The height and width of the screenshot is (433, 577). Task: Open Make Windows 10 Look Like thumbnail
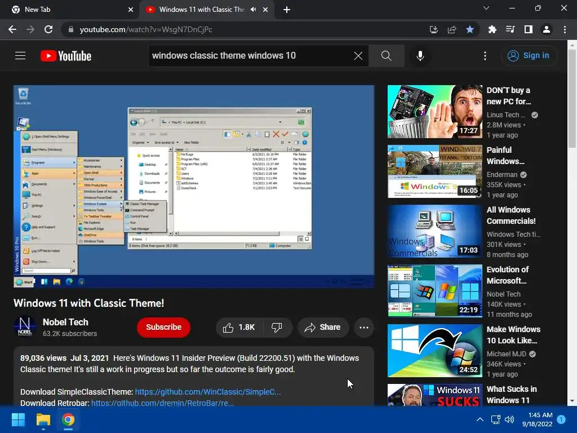(x=434, y=351)
